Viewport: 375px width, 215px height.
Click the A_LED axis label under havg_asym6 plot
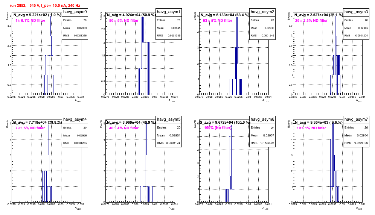(265, 208)
